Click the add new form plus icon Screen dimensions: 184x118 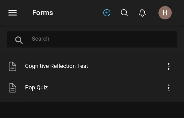click(107, 13)
